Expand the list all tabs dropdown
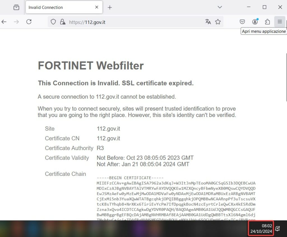 (220, 7)
